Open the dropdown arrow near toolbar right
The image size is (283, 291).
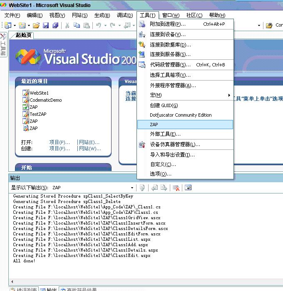(x=259, y=25)
